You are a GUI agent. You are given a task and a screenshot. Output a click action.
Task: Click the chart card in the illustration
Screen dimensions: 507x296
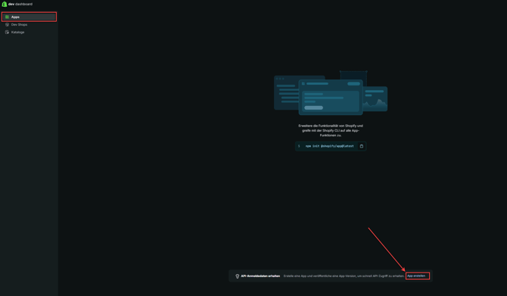click(375, 98)
